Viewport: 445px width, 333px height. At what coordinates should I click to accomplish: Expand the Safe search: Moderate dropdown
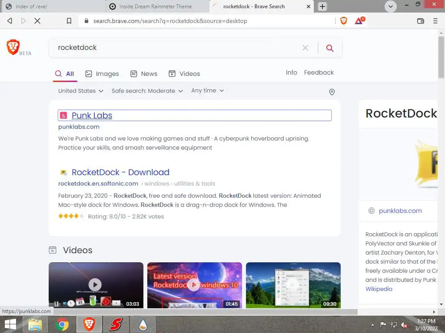pyautogui.click(x=147, y=91)
